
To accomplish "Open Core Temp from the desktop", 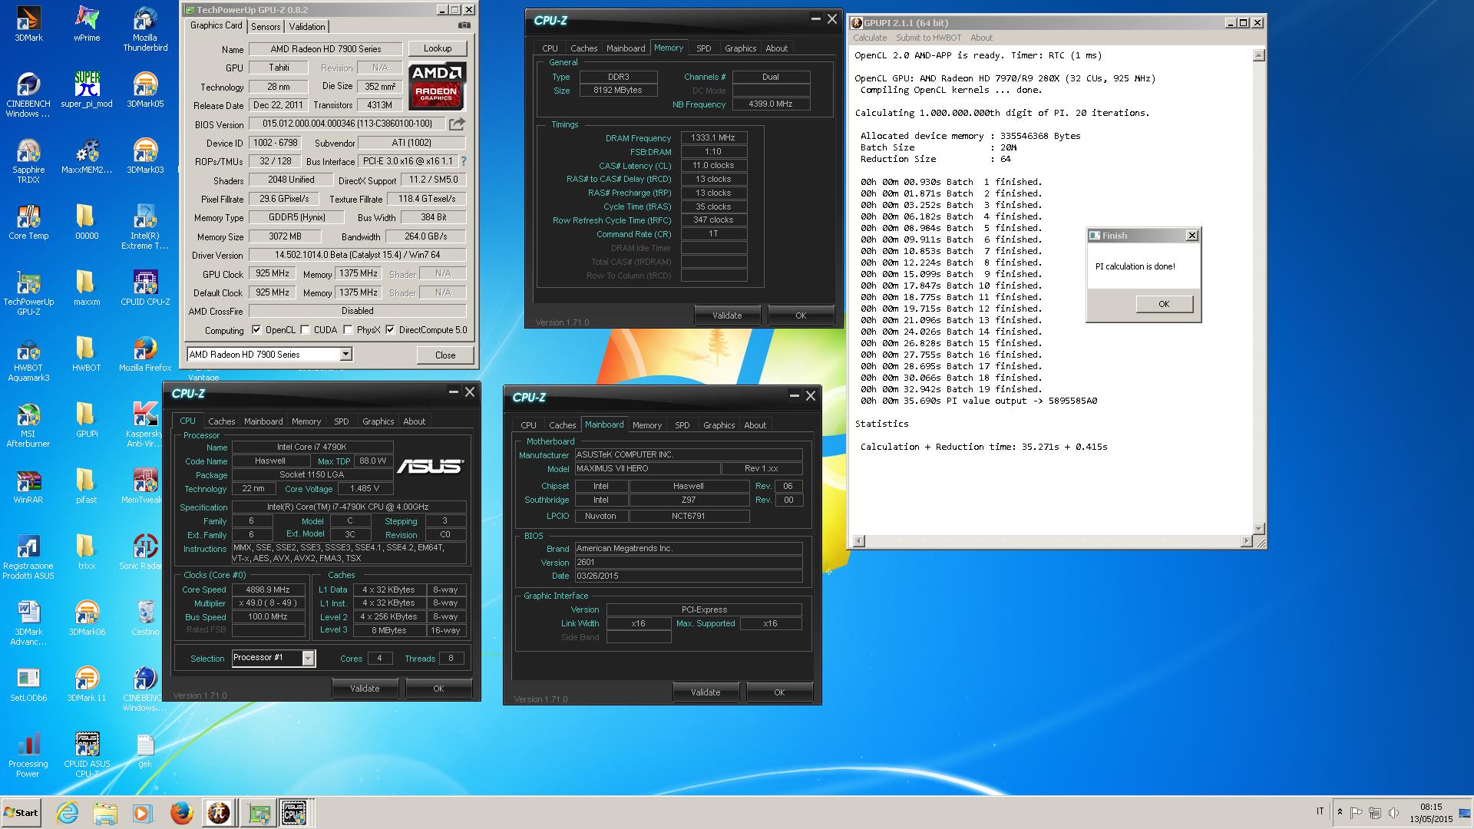I will click(x=28, y=222).
